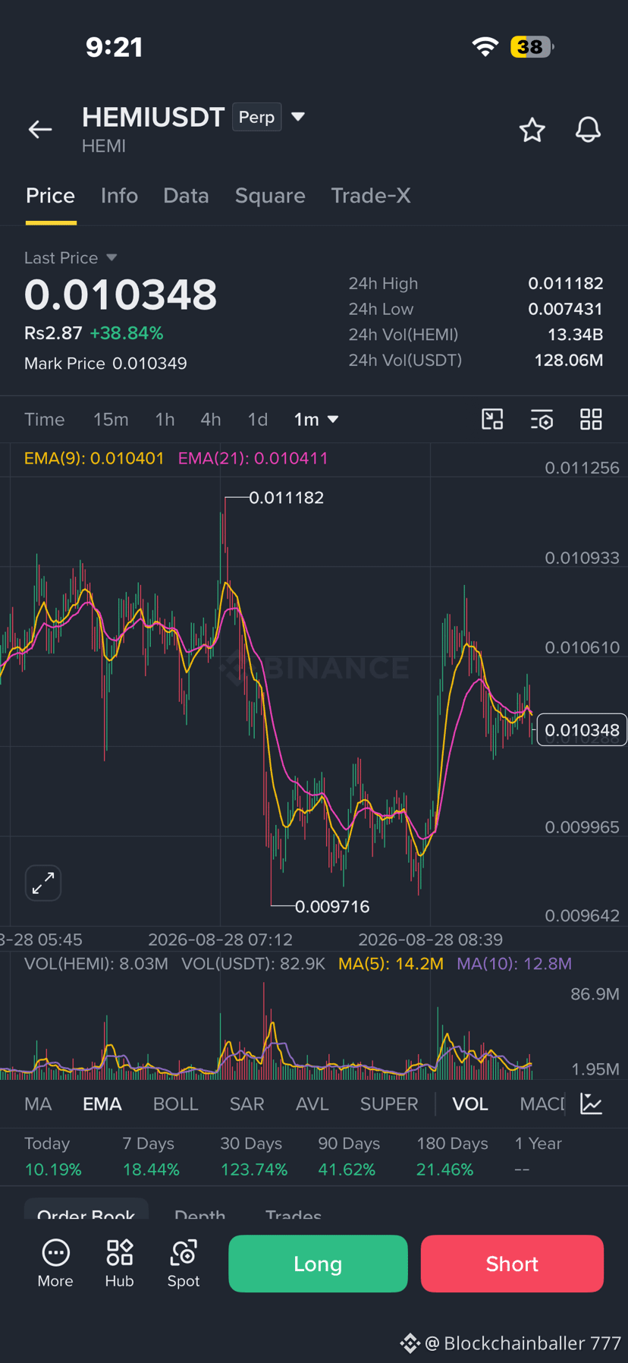Select the 1h chart interval
The width and height of the screenshot is (628, 1363).
(x=165, y=420)
